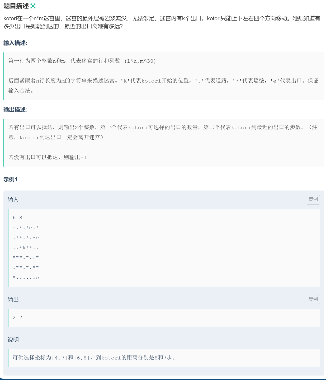Click the maze row '***.*.e*'

26,257
